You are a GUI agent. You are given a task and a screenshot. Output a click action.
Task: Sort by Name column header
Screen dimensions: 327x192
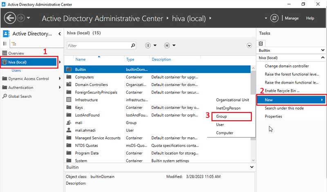(x=81, y=59)
